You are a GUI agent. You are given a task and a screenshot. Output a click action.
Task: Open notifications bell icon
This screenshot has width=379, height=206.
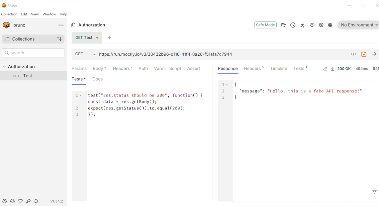(x=36, y=201)
